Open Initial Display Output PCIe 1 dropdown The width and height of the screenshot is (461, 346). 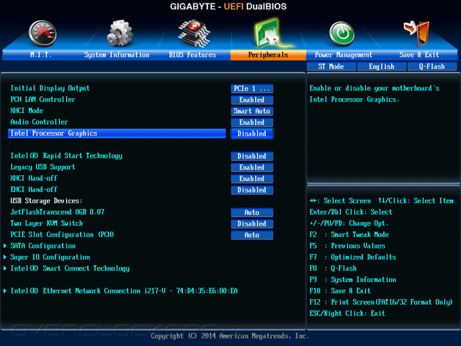point(252,89)
